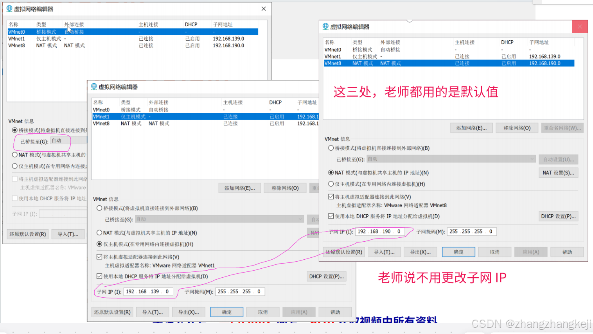This screenshot has width=593, height=334.
Task: Select VMnet1 row in VMnet8-selected window
Action: point(449,57)
